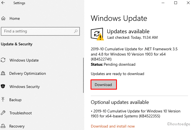Go to Delivery Optimization settings
Screen dimensions: 191x130
tap(27, 73)
